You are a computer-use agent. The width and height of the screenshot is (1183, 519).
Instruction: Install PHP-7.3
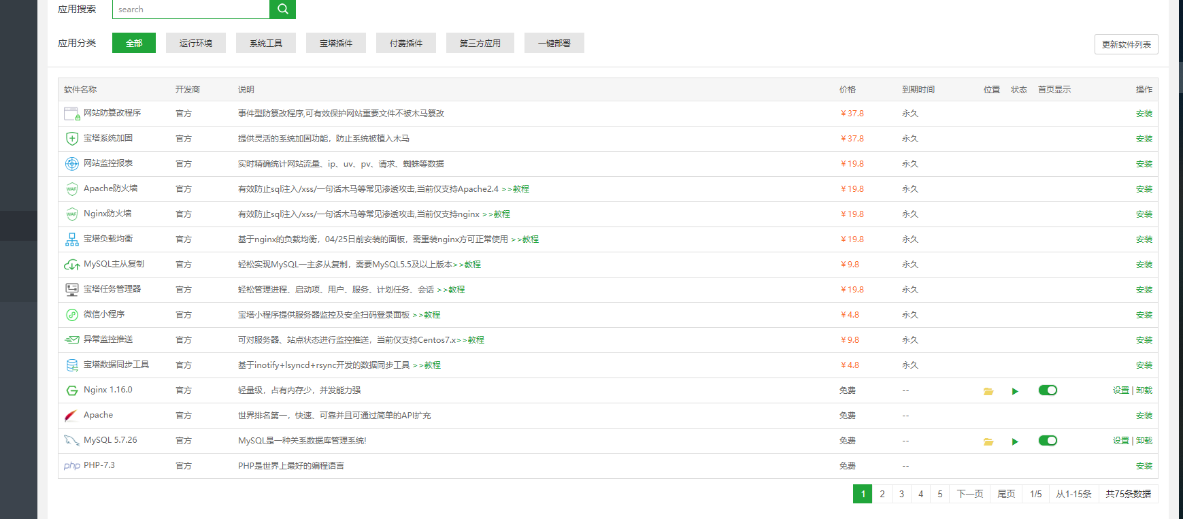click(1144, 466)
